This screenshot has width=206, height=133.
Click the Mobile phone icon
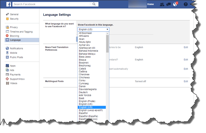pyautogui.click(x=7, y=53)
